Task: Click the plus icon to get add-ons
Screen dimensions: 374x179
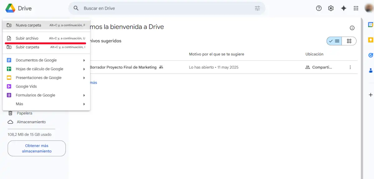Action: coord(371,95)
